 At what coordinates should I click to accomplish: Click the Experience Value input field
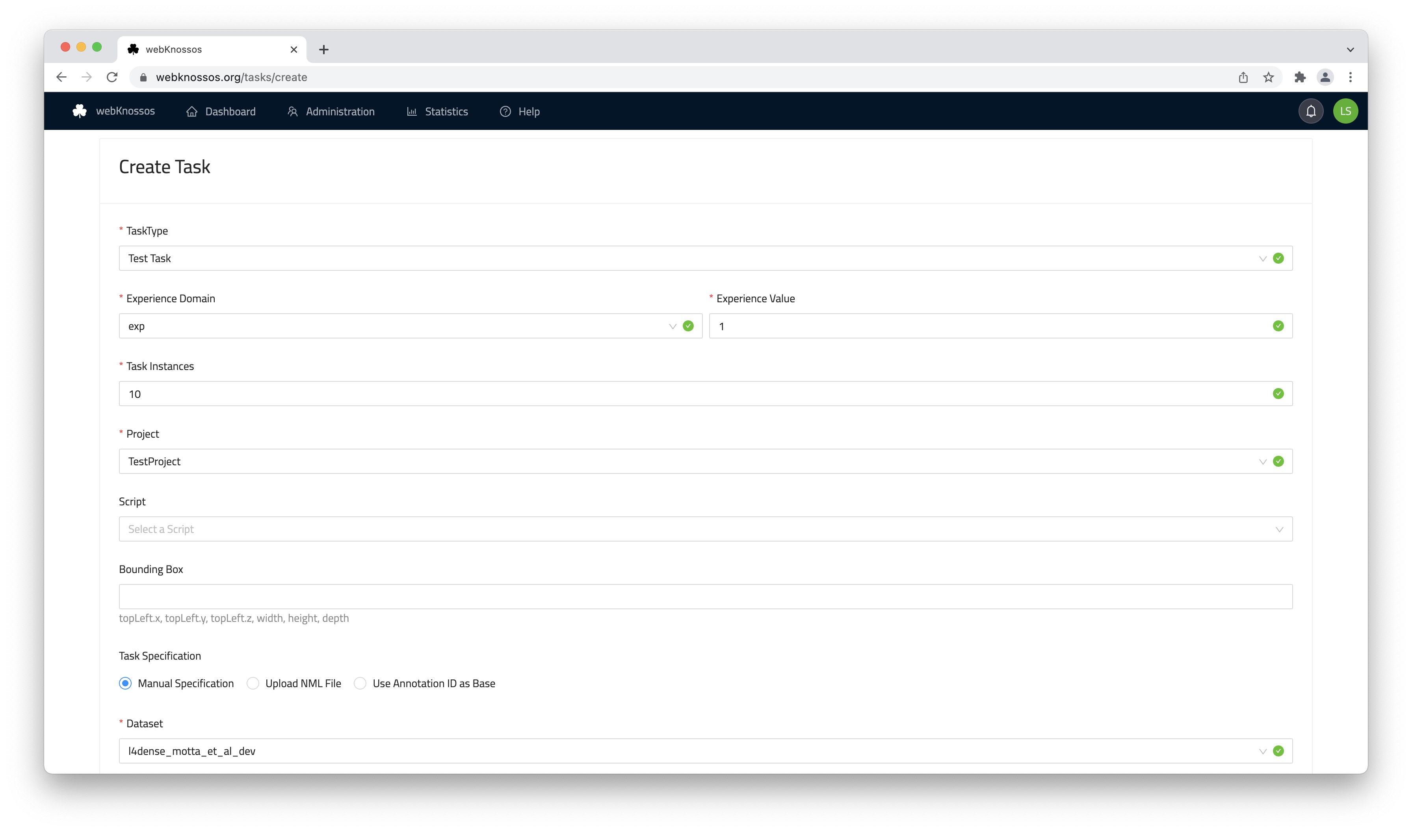click(1000, 326)
